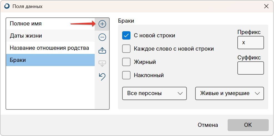Click into the Префикс input field
Image resolution: width=274 pixels, height=136 pixels.
point(251,43)
